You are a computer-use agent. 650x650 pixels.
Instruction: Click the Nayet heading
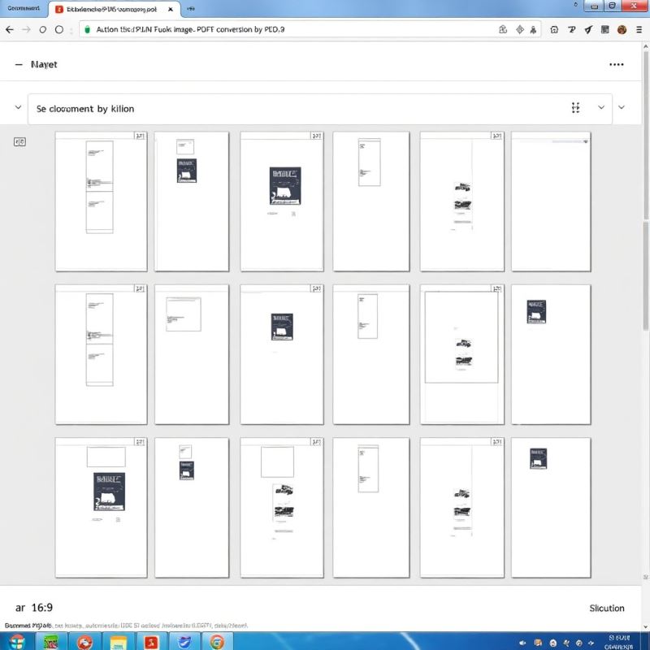(44, 65)
